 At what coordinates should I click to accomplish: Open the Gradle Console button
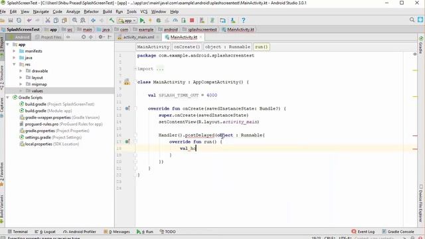coord(398,232)
